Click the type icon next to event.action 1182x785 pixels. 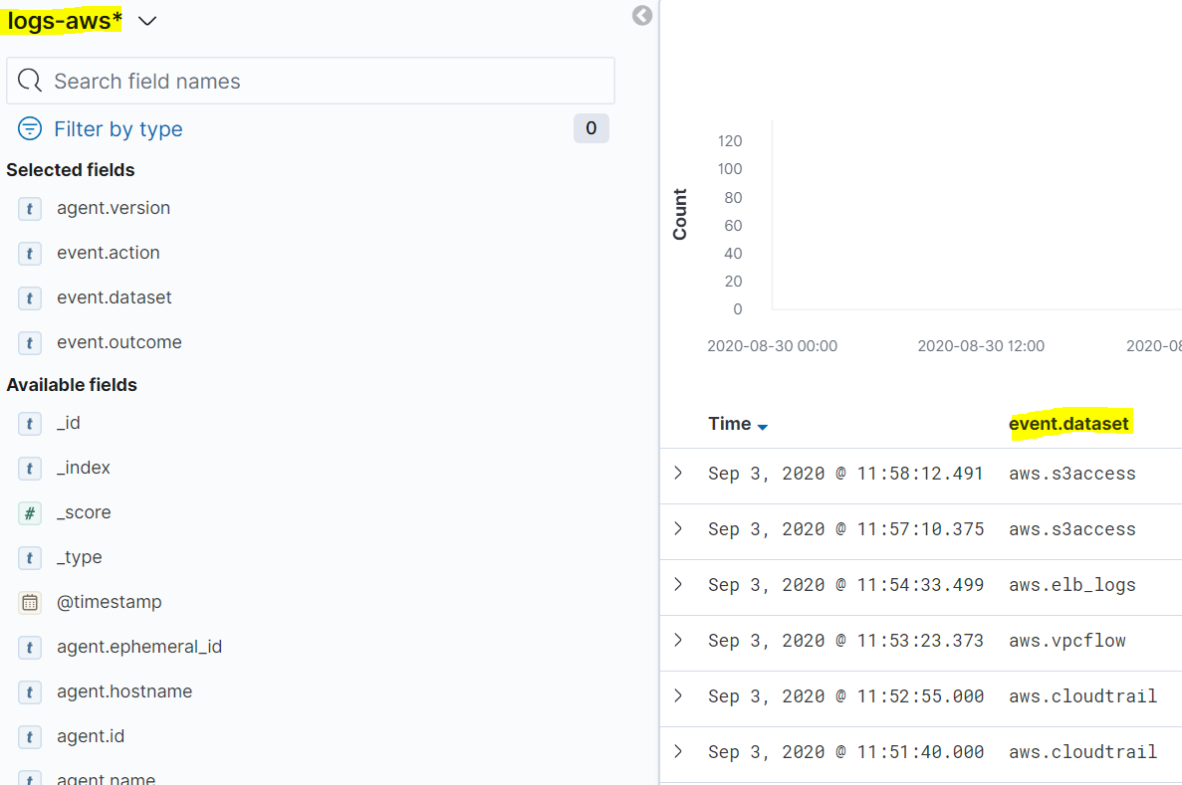30,253
